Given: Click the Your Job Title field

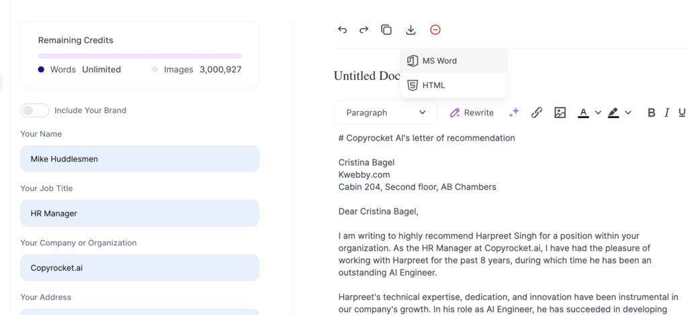Looking at the screenshot, I should [140, 213].
